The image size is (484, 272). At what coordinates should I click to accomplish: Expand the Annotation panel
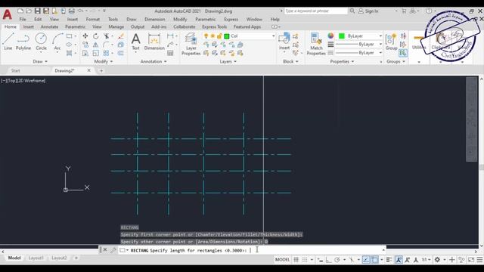click(154, 61)
